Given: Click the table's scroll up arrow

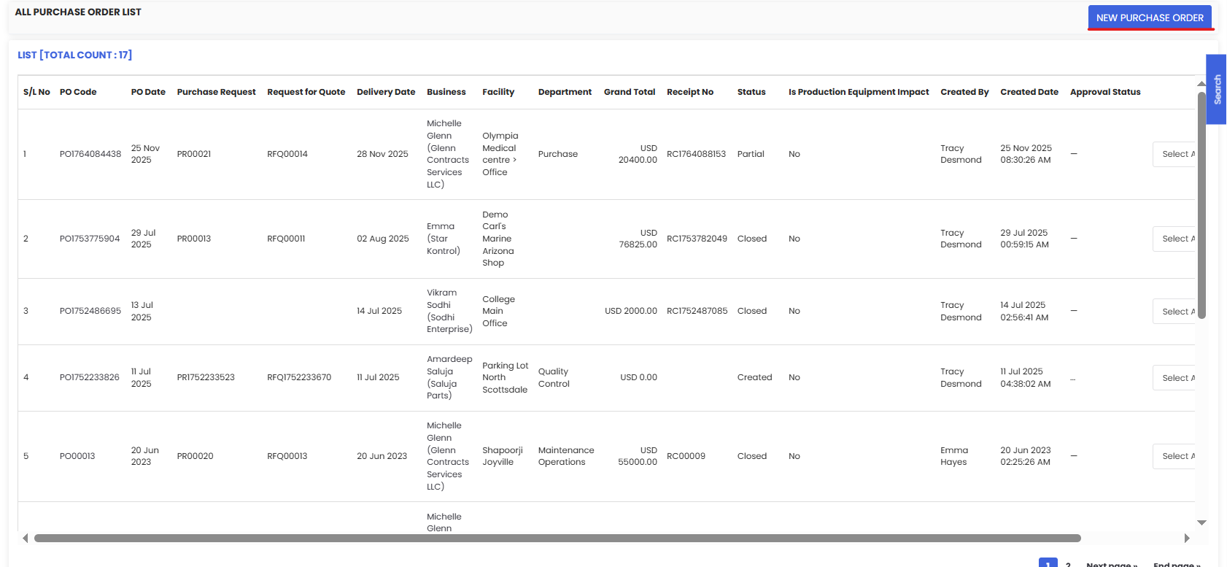Looking at the screenshot, I should click(x=1201, y=84).
